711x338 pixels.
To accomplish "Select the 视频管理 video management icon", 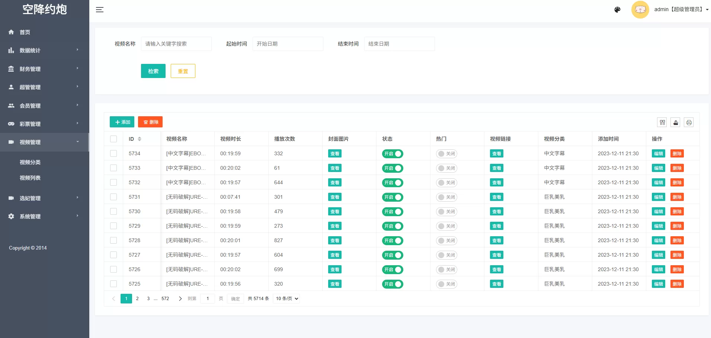I will [11, 142].
